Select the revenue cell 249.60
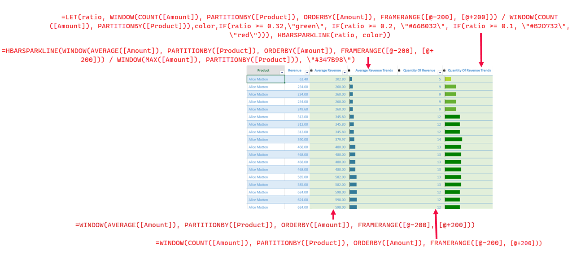 pos(297,109)
